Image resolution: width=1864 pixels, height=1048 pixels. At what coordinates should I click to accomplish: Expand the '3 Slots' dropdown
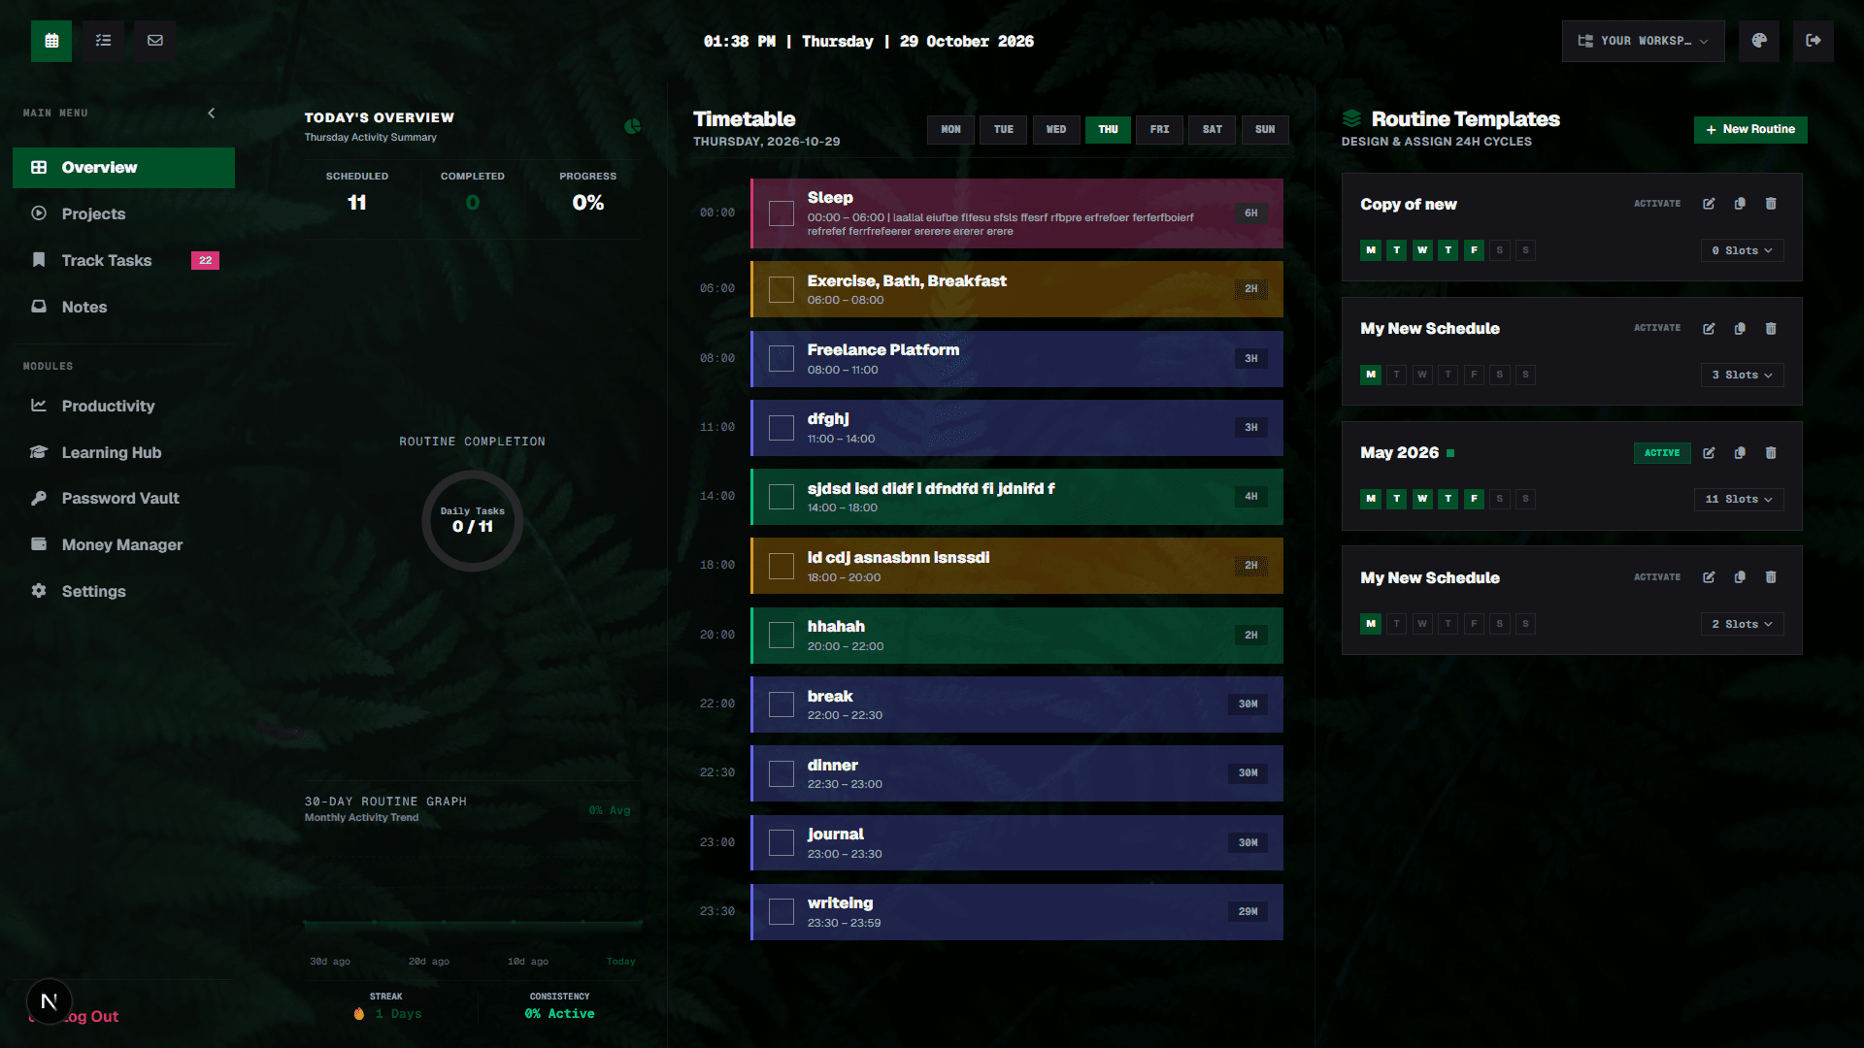coord(1742,375)
